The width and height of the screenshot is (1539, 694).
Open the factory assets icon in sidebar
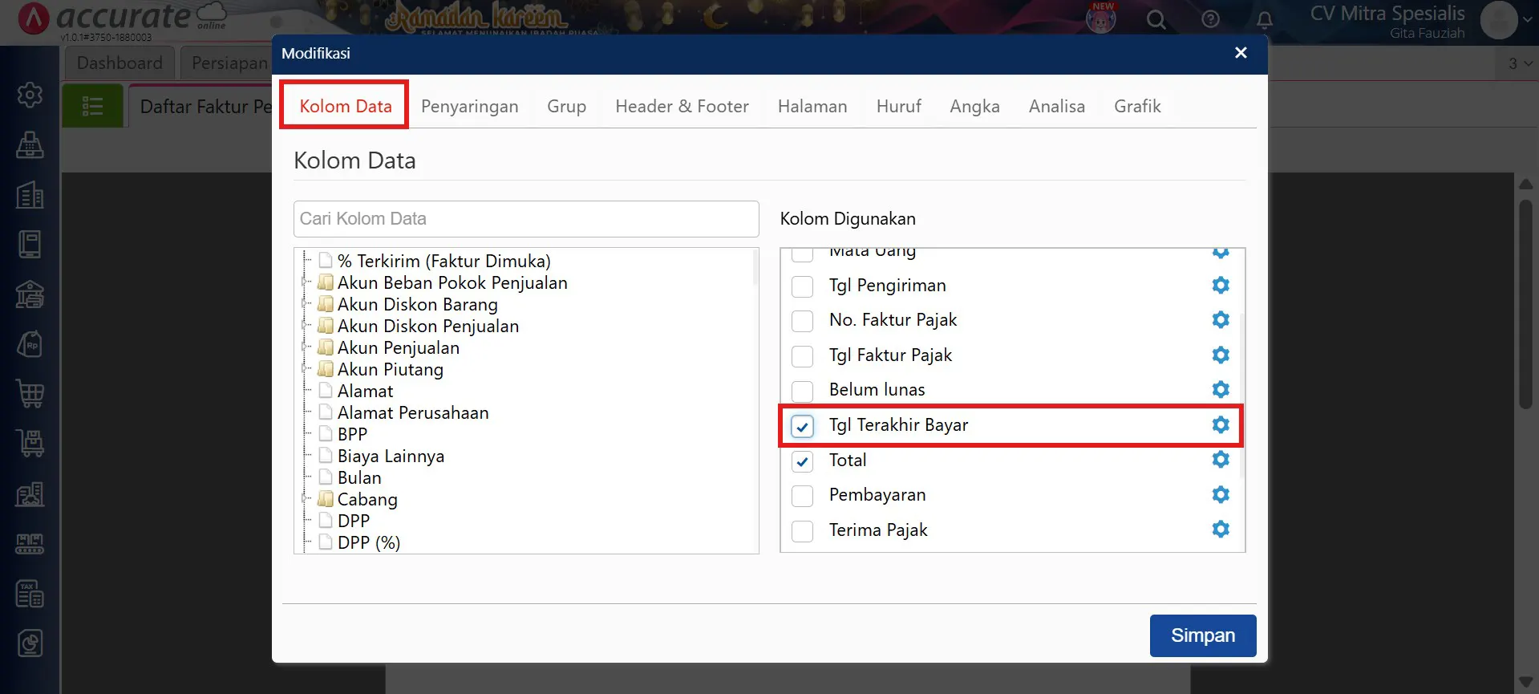[30, 493]
